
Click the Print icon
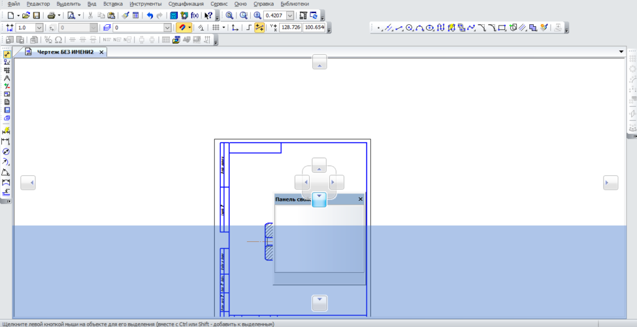(x=51, y=15)
